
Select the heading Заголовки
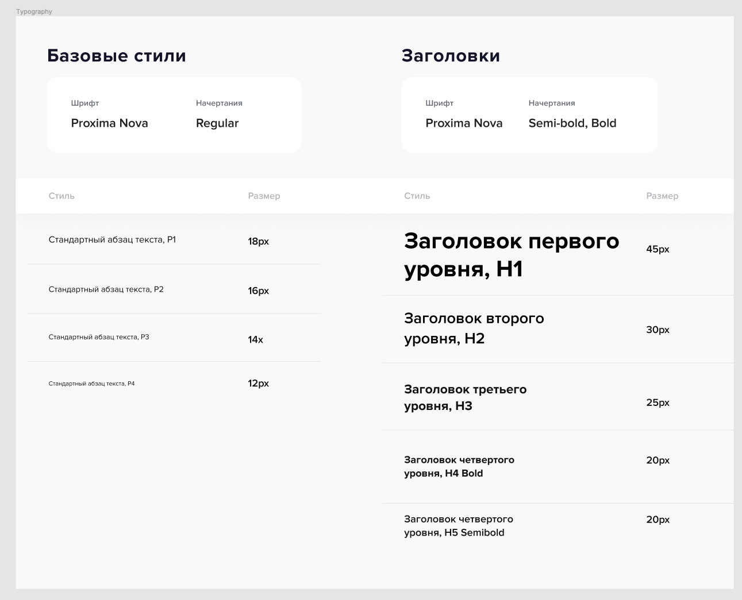pos(451,56)
